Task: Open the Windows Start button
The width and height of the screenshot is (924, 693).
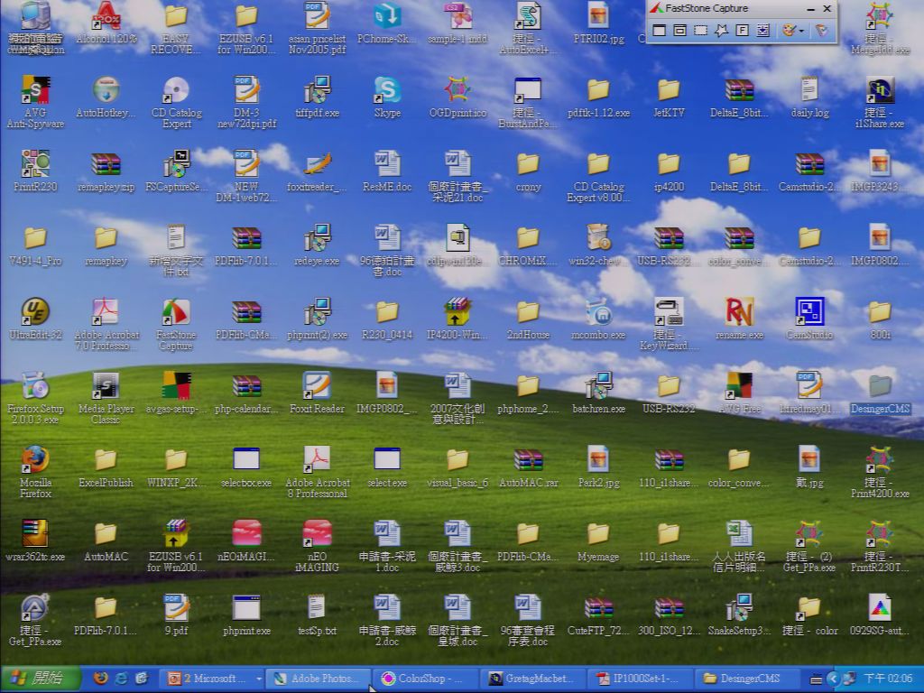Action: [x=40, y=679]
